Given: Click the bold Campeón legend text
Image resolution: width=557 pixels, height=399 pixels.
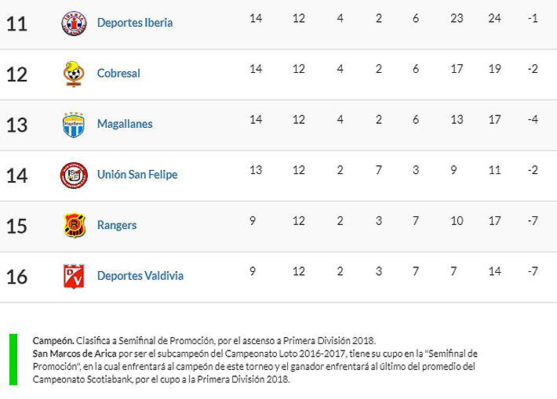Looking at the screenshot, I should click(x=53, y=341).
